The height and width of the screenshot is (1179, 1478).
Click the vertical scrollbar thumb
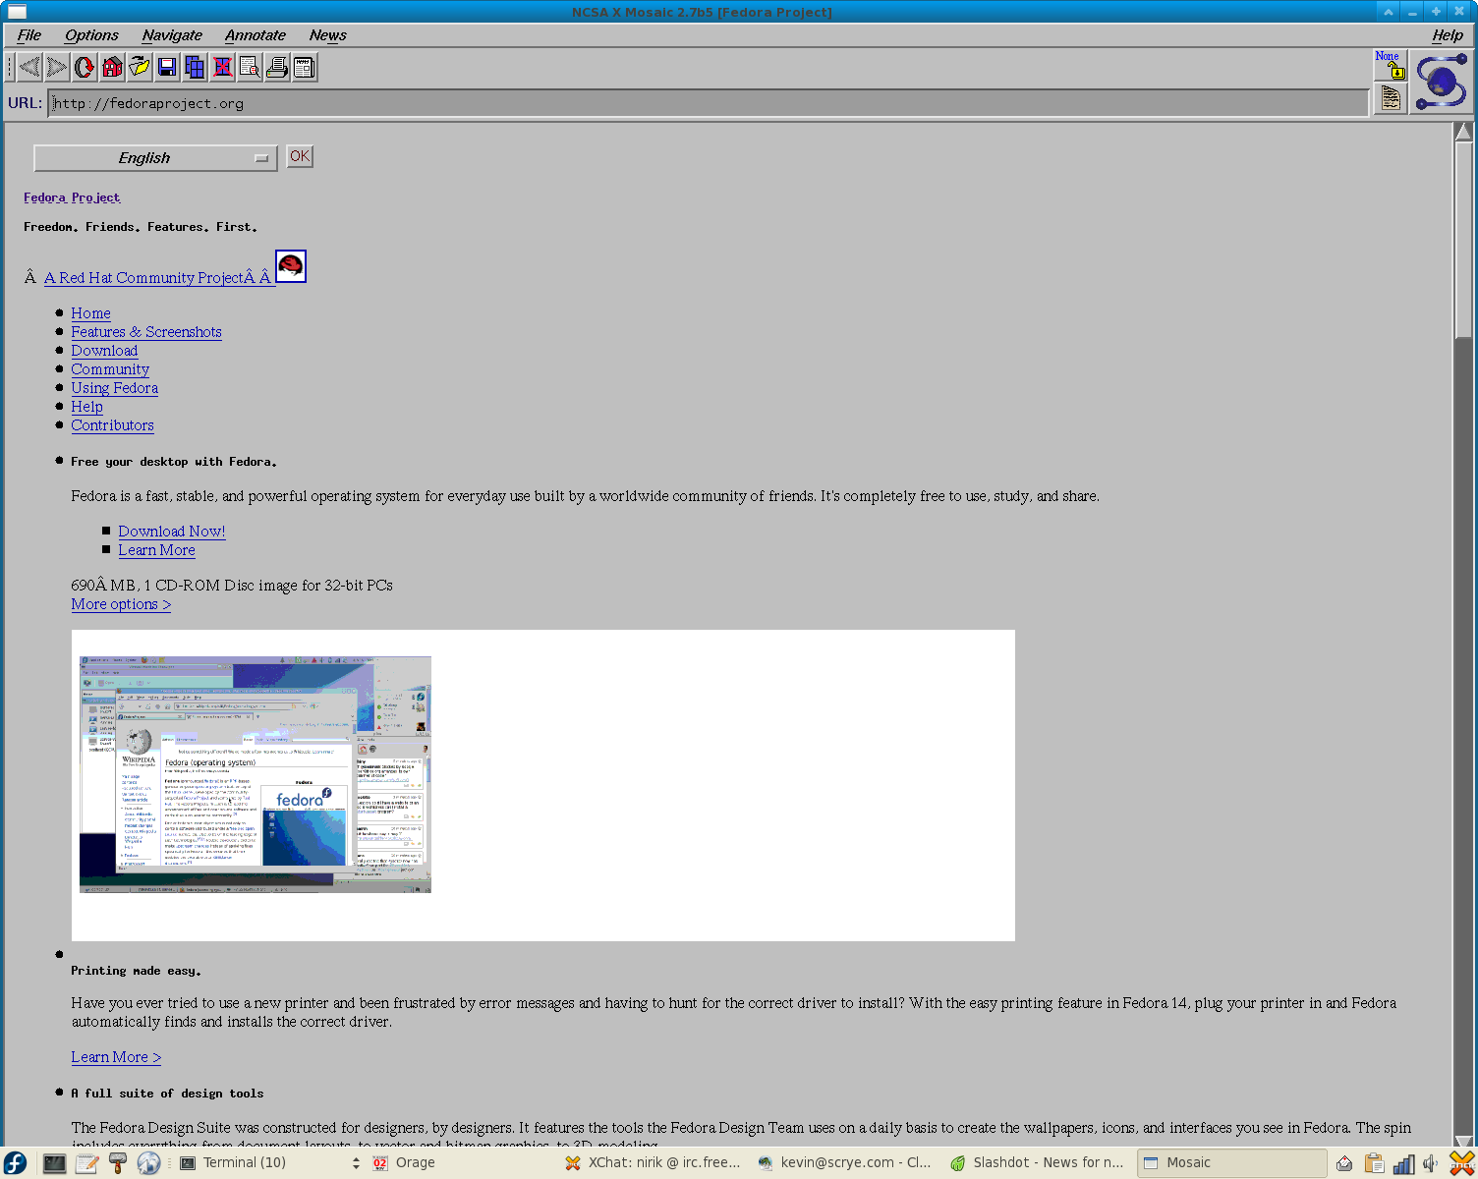pyautogui.click(x=1463, y=241)
